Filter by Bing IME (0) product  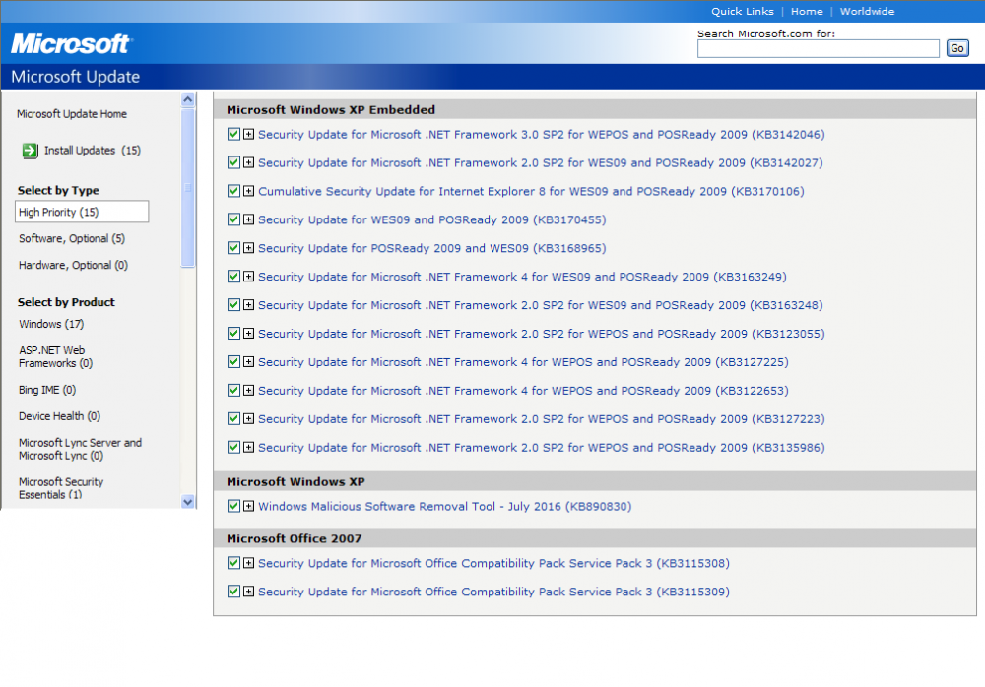(47, 390)
